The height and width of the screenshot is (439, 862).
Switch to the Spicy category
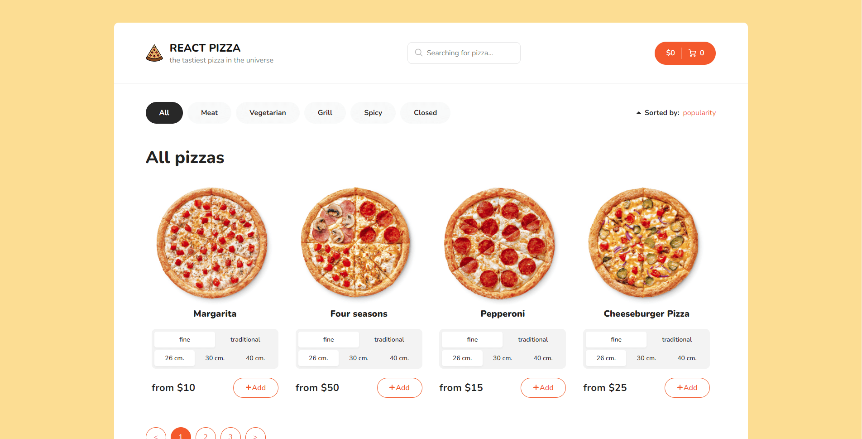tap(373, 113)
